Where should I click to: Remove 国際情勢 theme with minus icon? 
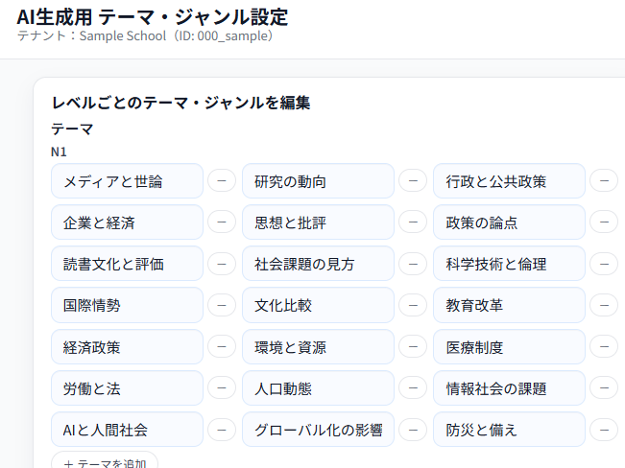pos(221,305)
